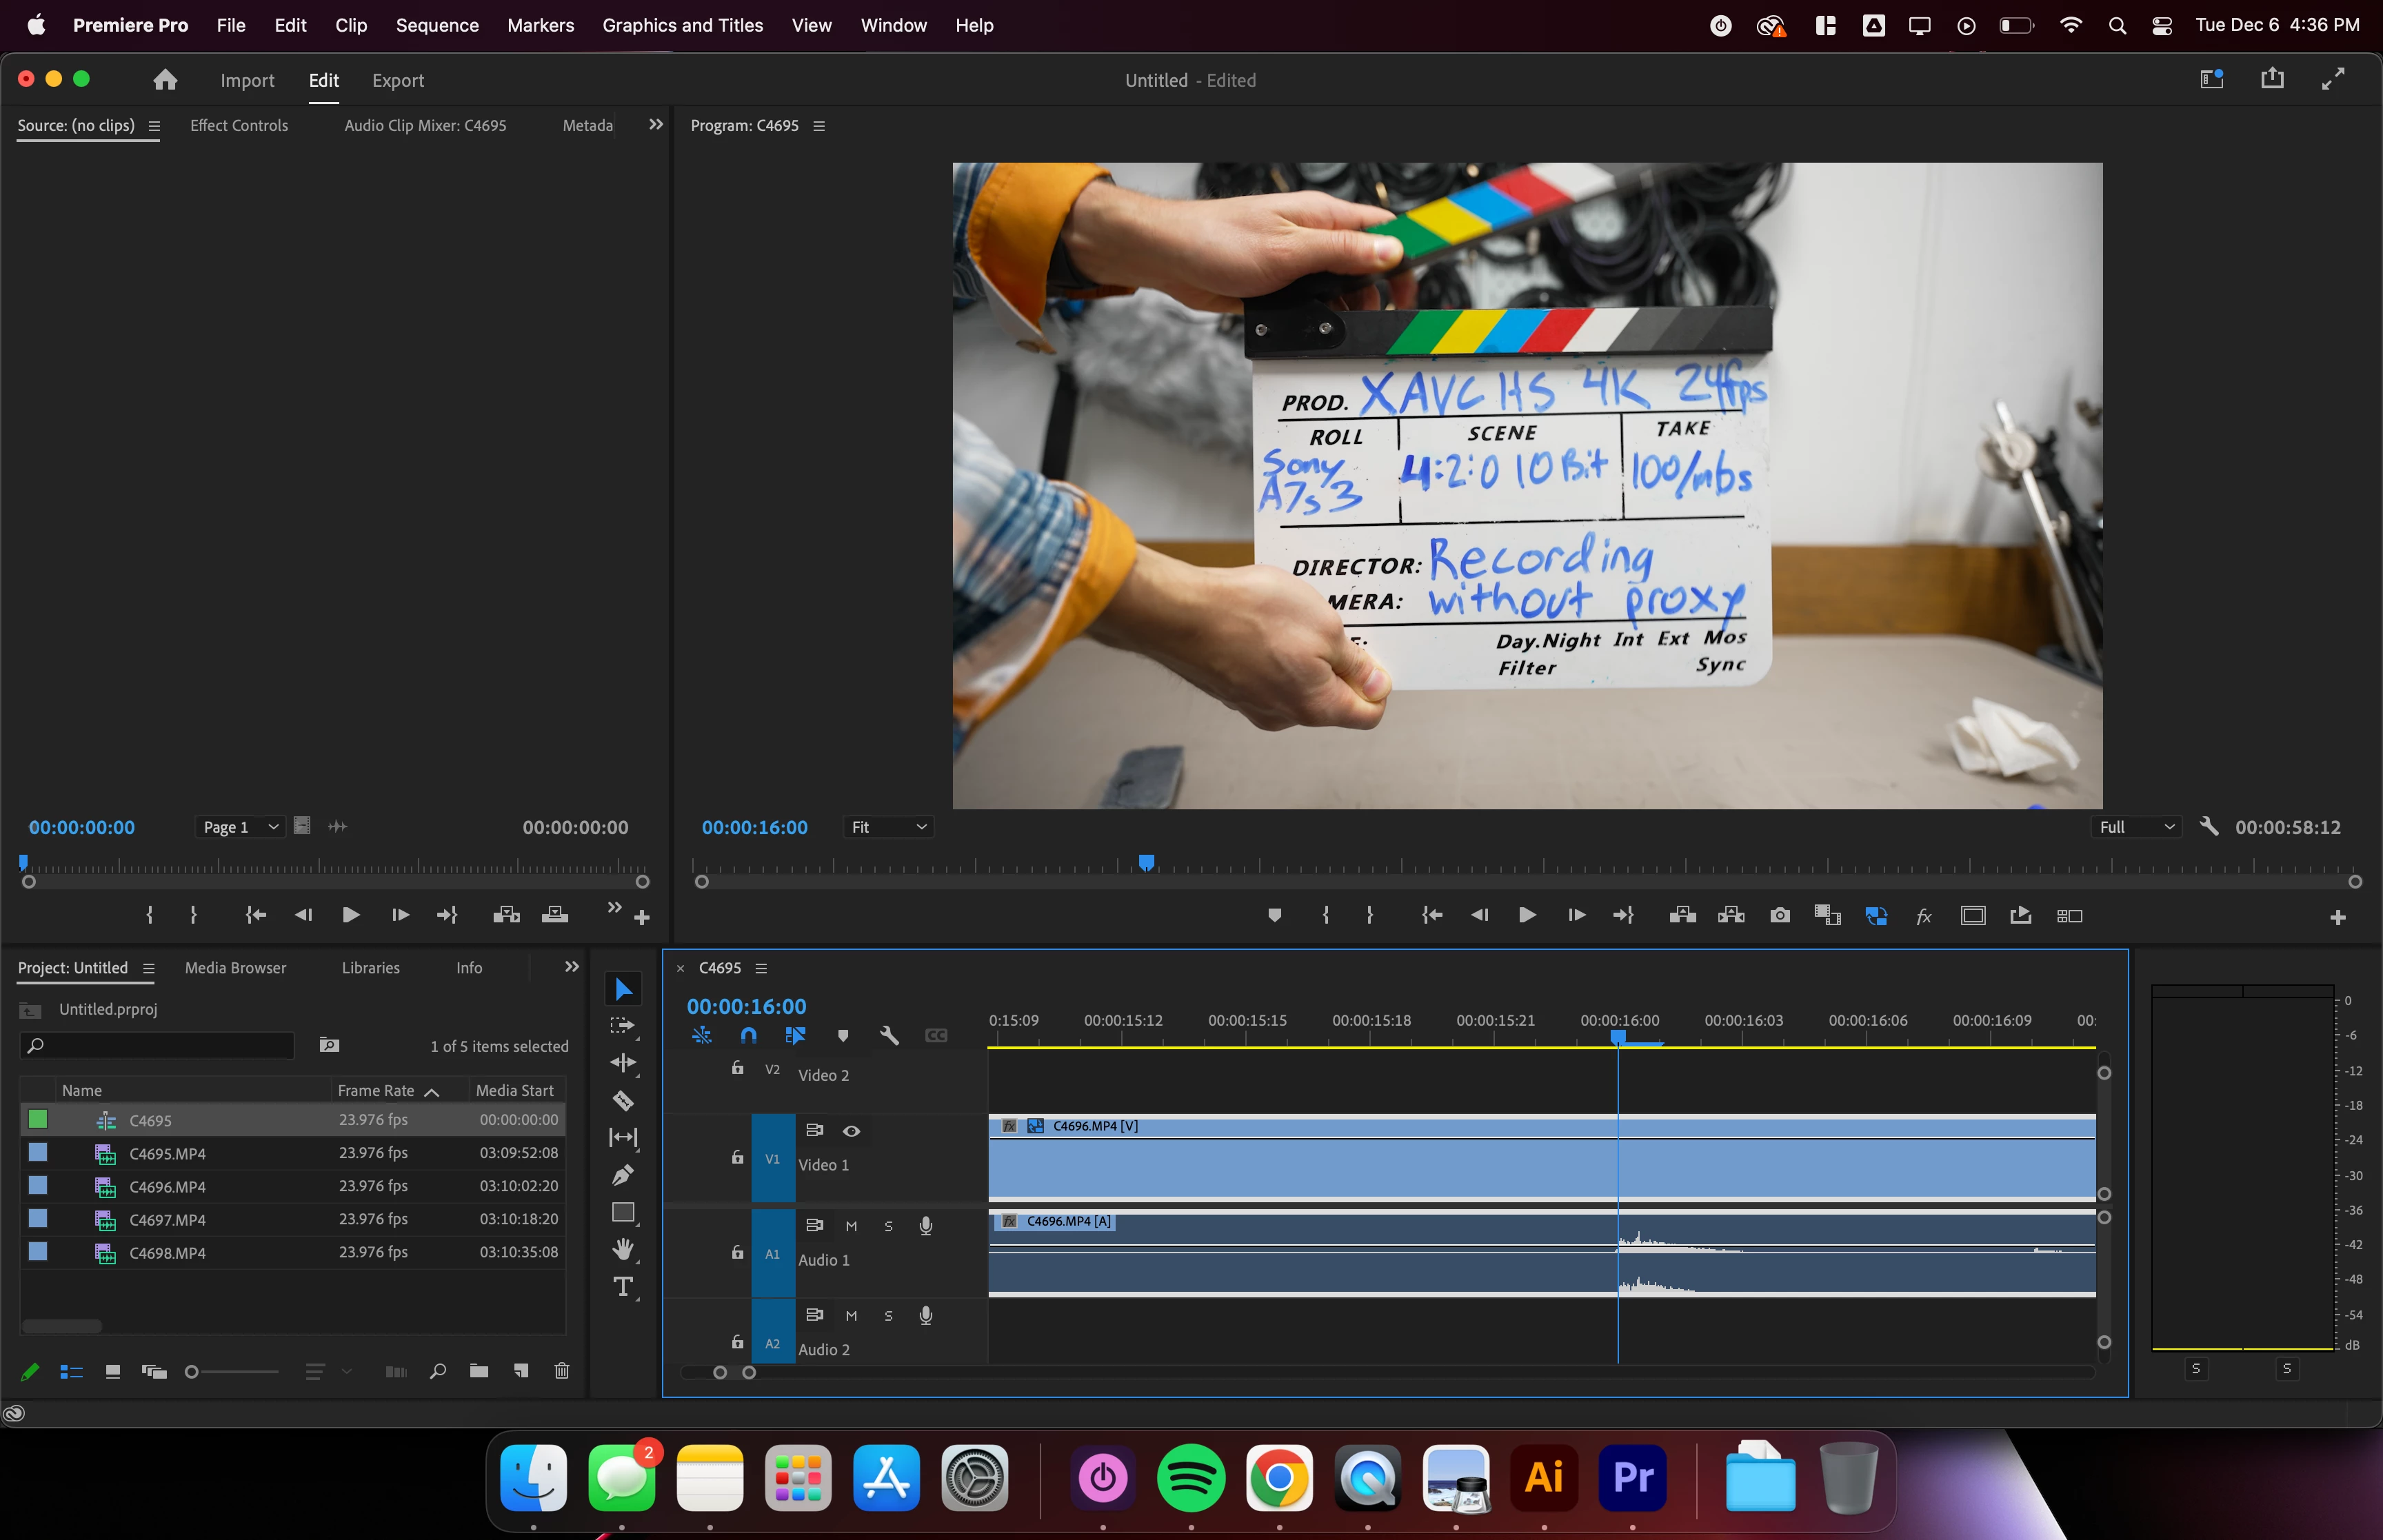The image size is (2383, 1540).
Task: Select the Razor tool
Action: [623, 1100]
